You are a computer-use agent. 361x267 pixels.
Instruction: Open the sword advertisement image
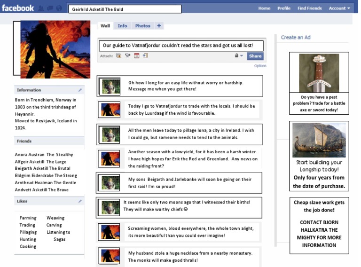[319, 73]
